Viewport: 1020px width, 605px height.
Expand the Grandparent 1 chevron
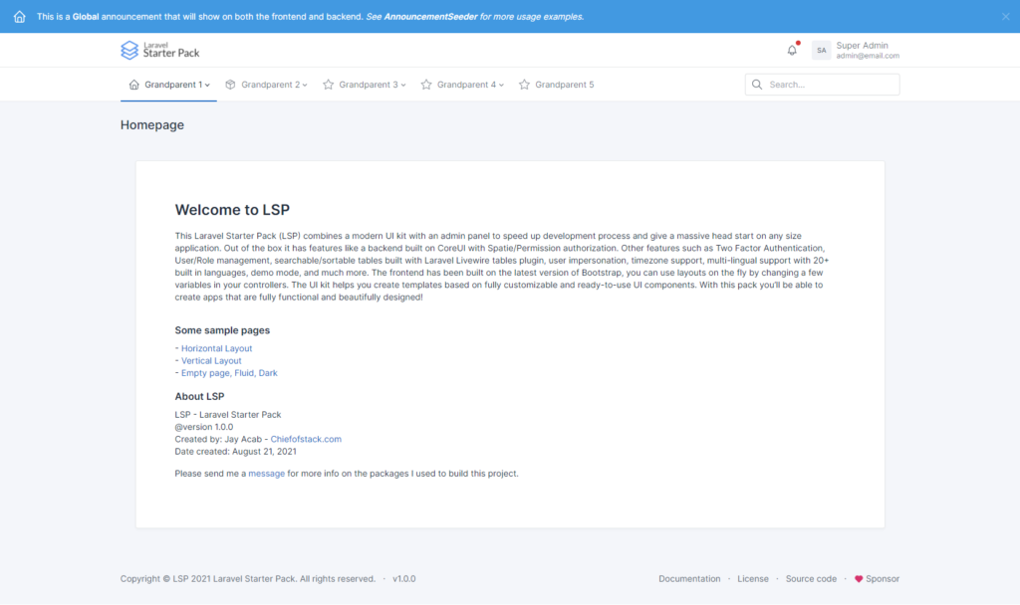click(207, 86)
